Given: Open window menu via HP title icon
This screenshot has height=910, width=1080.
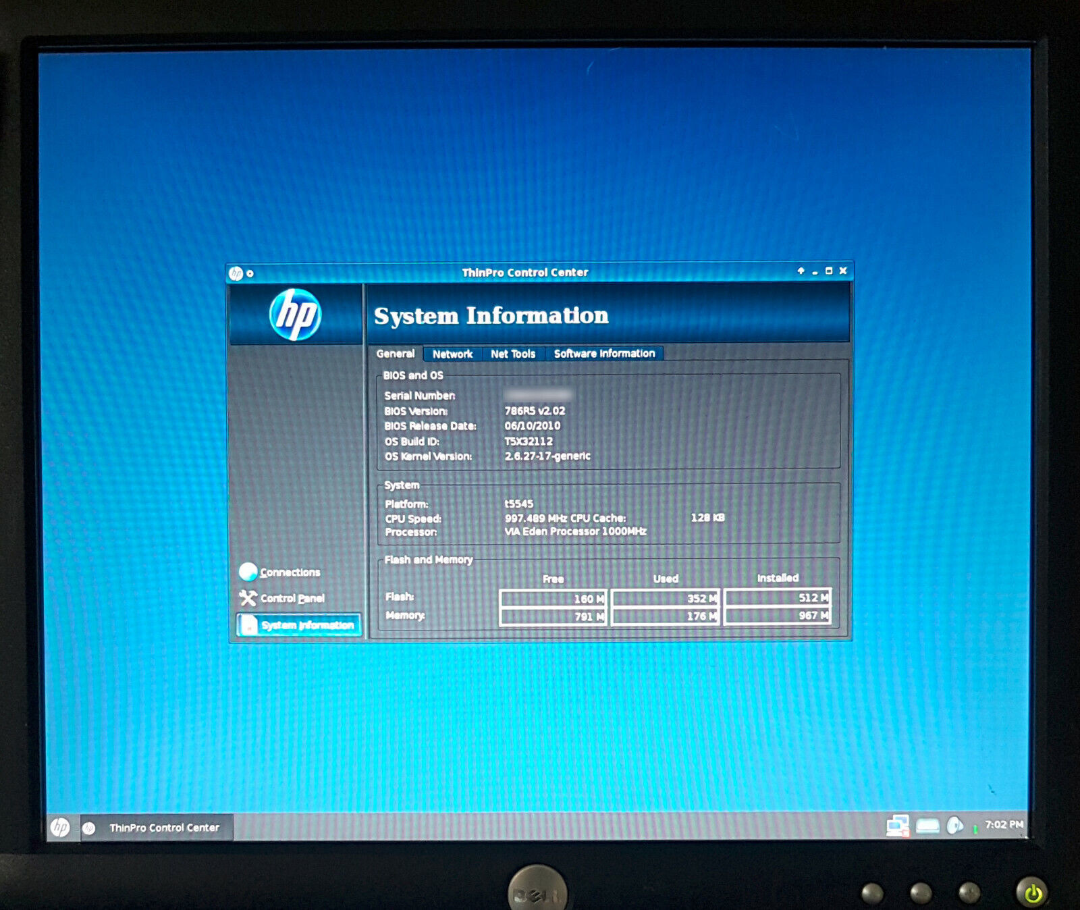Looking at the screenshot, I should tap(236, 273).
